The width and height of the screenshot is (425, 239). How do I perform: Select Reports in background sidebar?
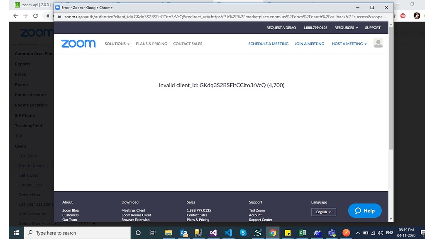(23, 64)
